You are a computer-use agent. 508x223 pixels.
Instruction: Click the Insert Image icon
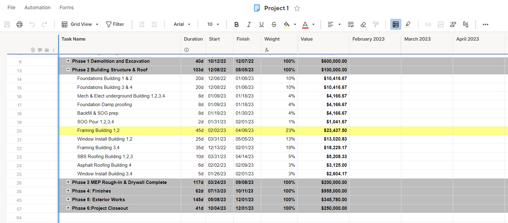point(441,24)
